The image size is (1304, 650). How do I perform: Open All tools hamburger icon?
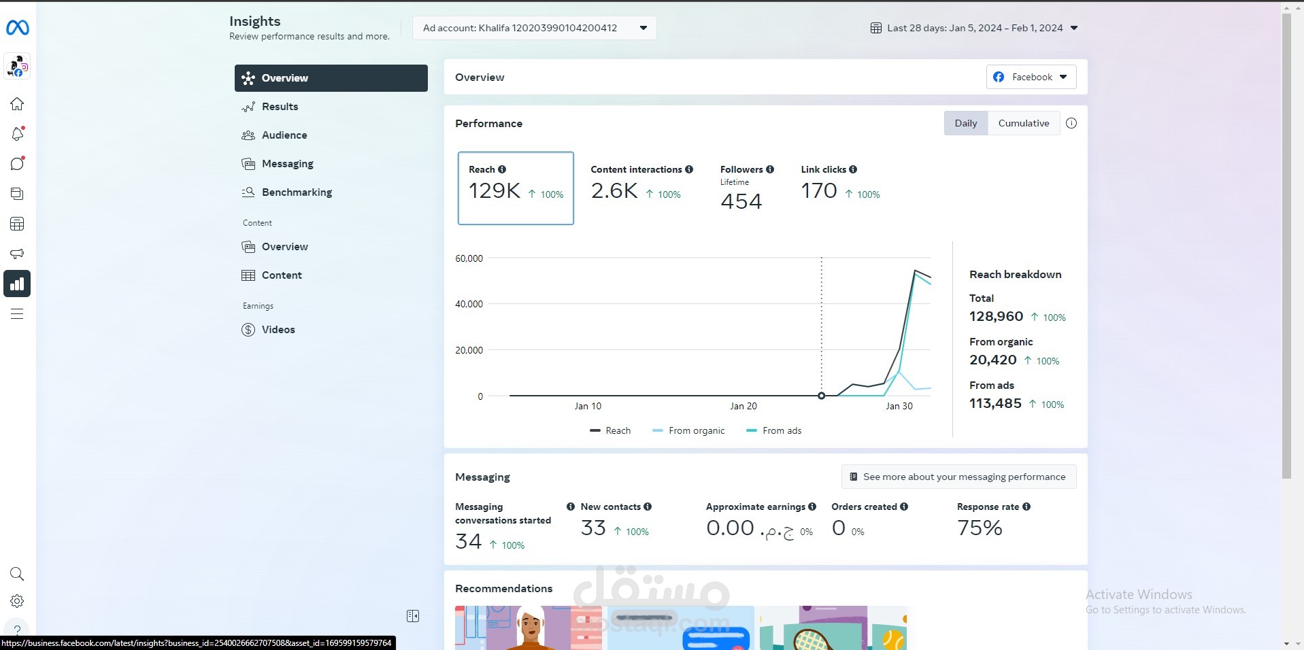17,314
